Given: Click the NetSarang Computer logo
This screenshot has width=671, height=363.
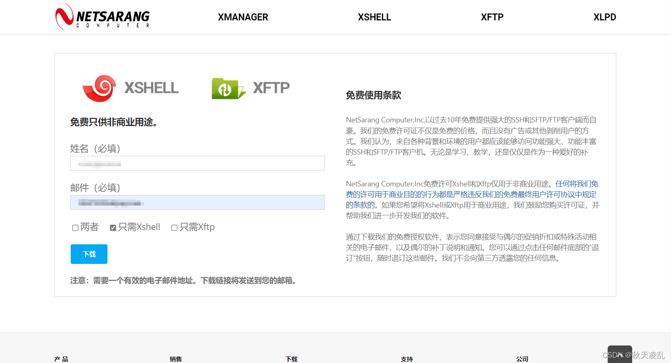Looking at the screenshot, I should pyautogui.click(x=103, y=17).
